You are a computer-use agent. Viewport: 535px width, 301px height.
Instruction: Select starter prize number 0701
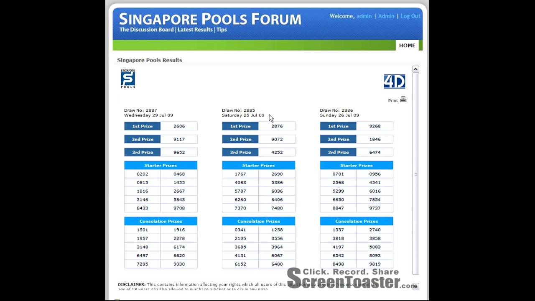point(338,174)
